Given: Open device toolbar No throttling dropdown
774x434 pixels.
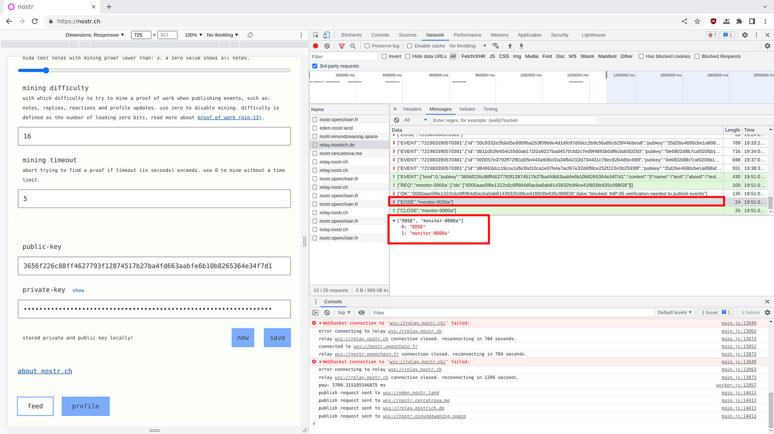Looking at the screenshot, I should [223, 35].
